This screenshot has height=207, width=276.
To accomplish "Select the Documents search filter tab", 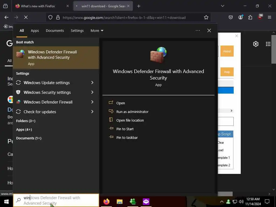I will click(x=55, y=31).
